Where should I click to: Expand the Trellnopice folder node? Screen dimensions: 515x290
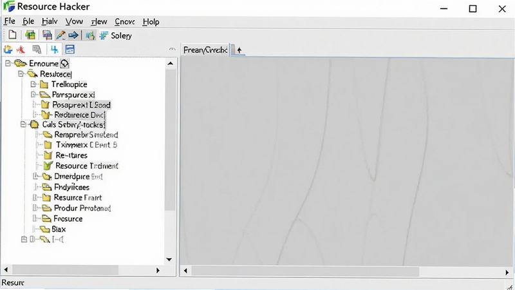coord(33,84)
